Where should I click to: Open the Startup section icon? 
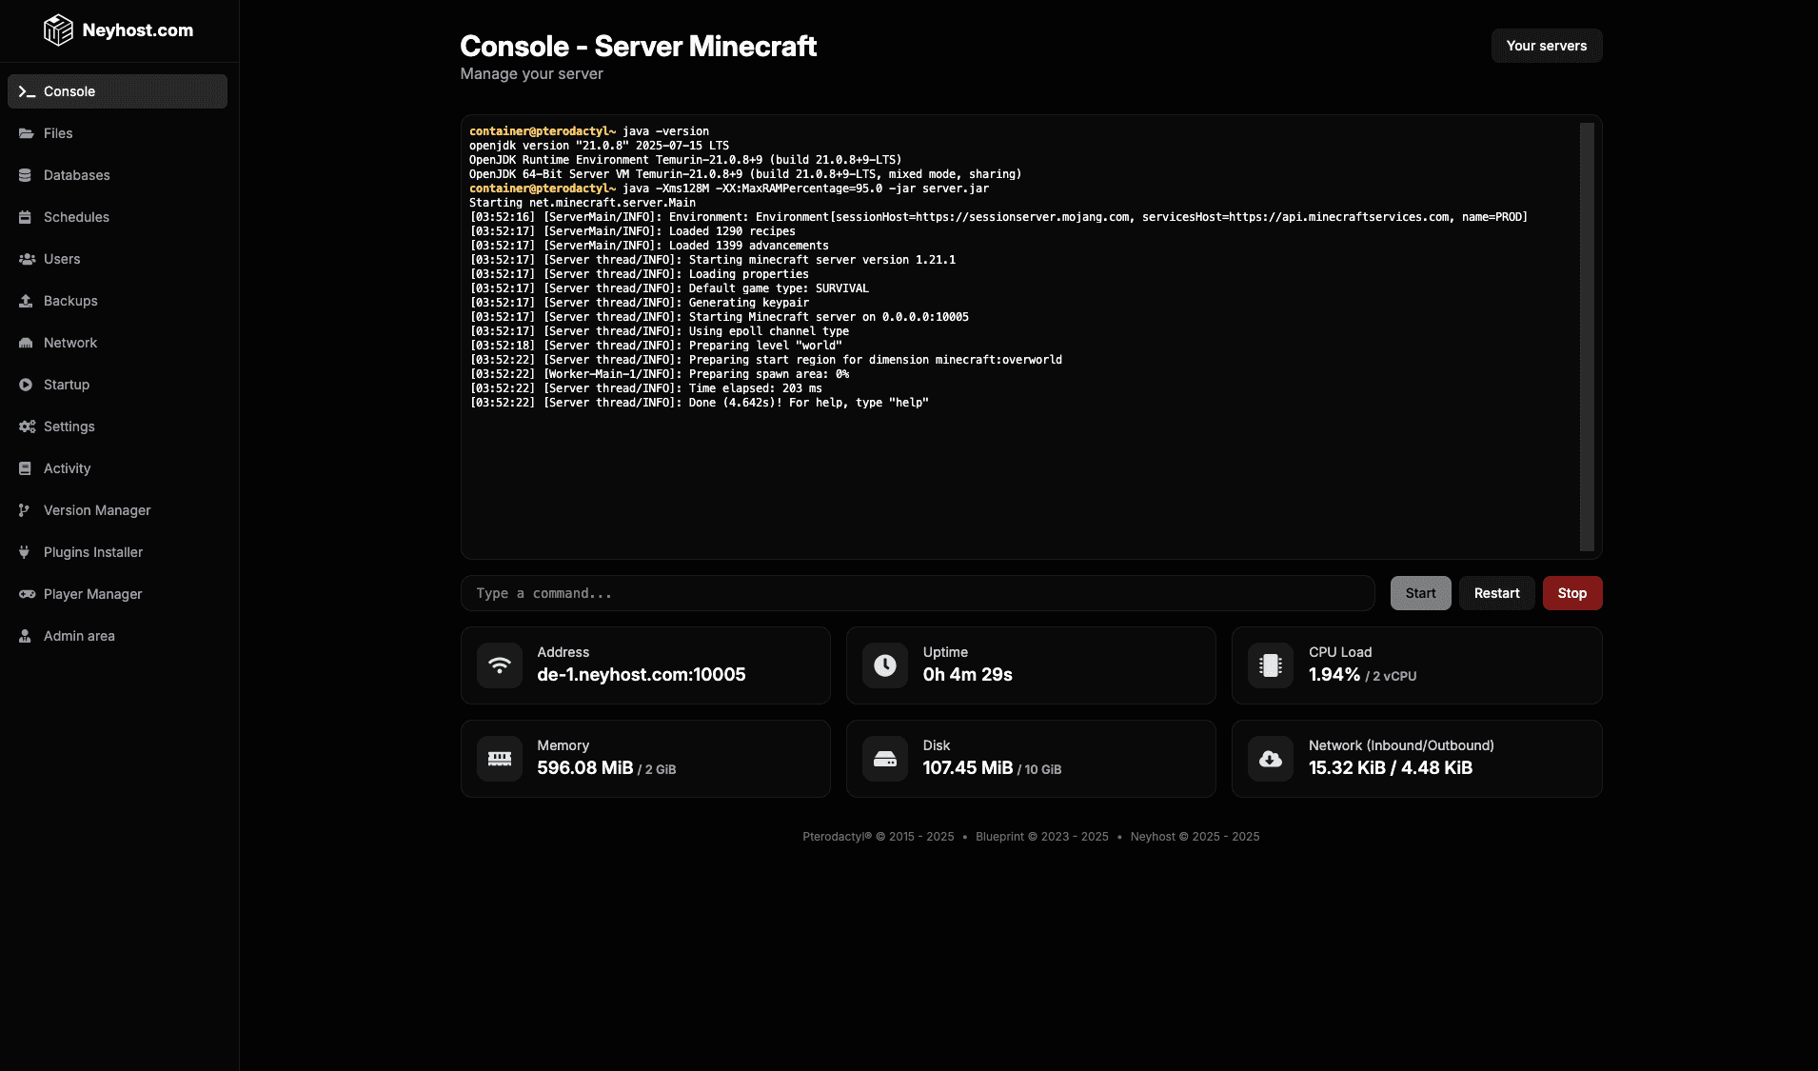(24, 385)
